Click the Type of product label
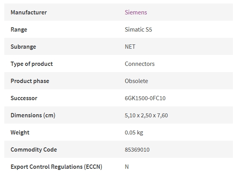This screenshot has height=175, width=238. (x=32, y=64)
